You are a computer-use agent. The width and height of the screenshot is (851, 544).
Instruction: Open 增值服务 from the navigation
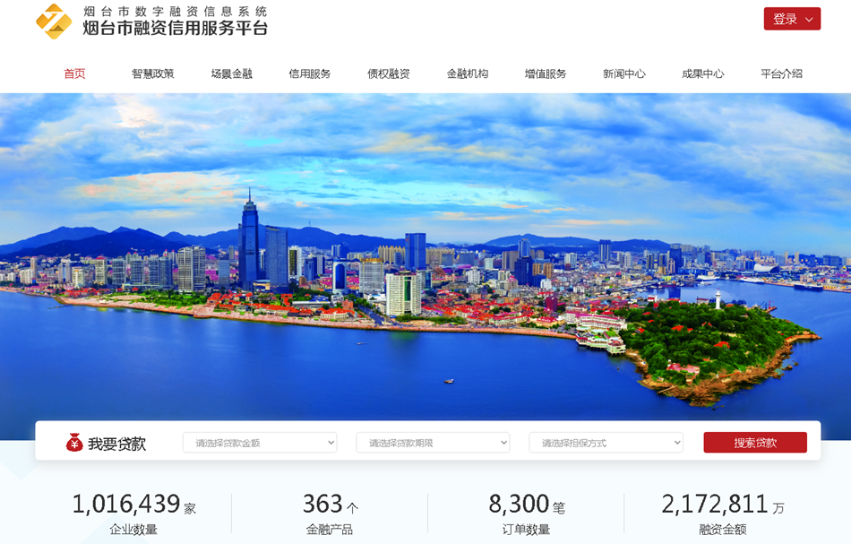(546, 73)
